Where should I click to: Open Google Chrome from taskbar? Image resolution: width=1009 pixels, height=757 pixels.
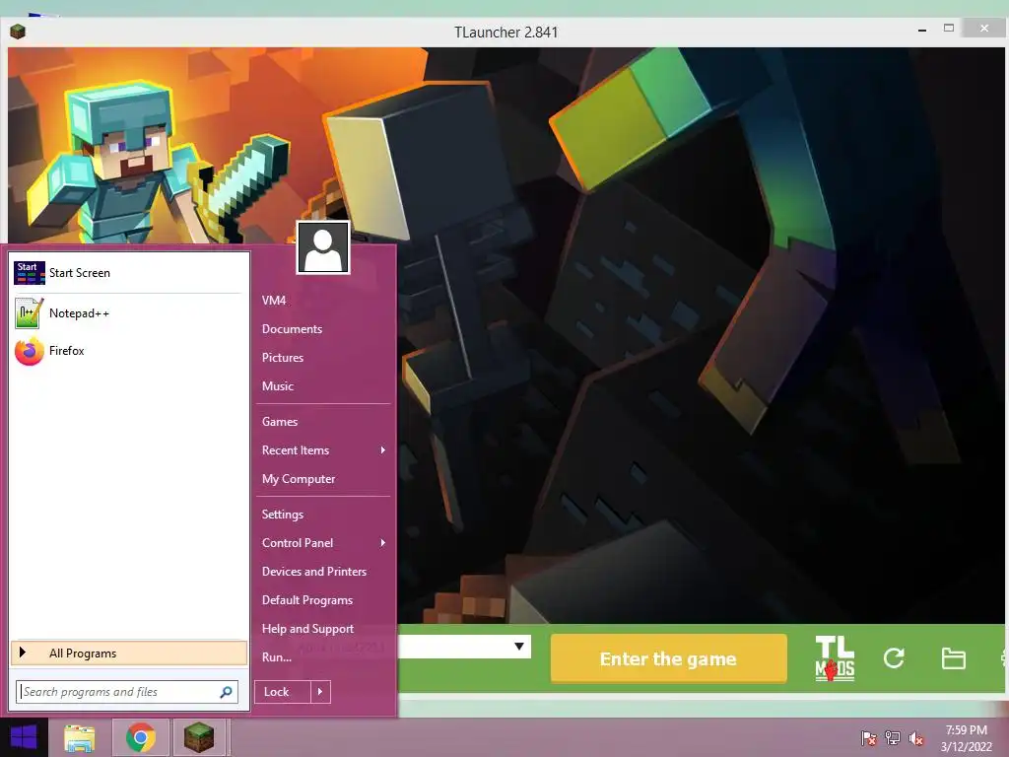click(x=141, y=737)
